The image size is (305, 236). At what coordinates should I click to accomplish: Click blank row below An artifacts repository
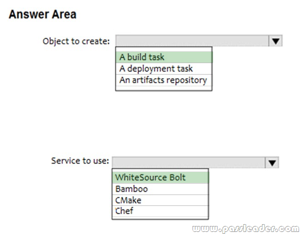click(x=164, y=88)
